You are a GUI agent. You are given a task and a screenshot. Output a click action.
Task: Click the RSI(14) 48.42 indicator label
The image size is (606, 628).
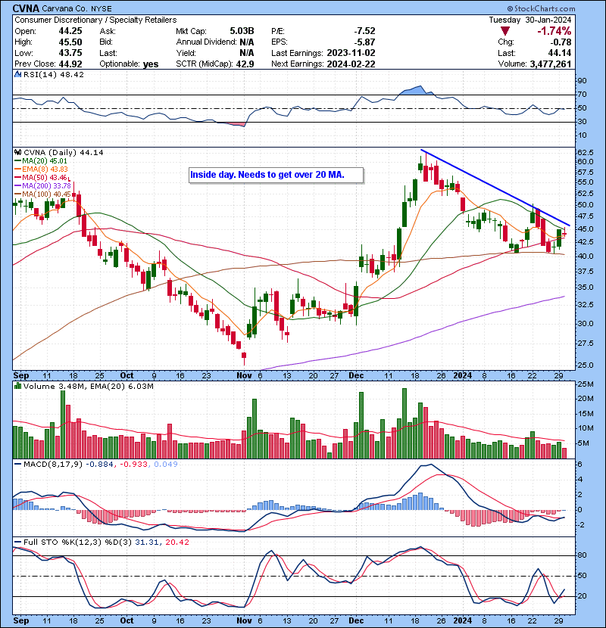point(53,74)
